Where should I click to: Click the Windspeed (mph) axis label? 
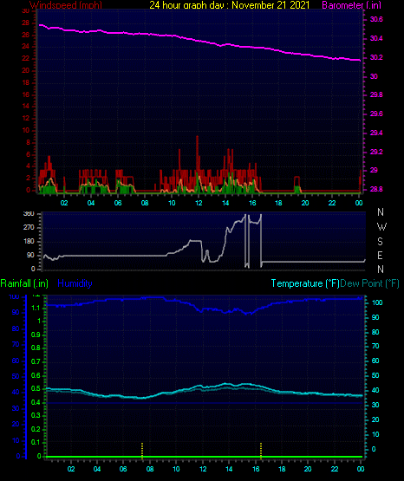coord(66,4)
